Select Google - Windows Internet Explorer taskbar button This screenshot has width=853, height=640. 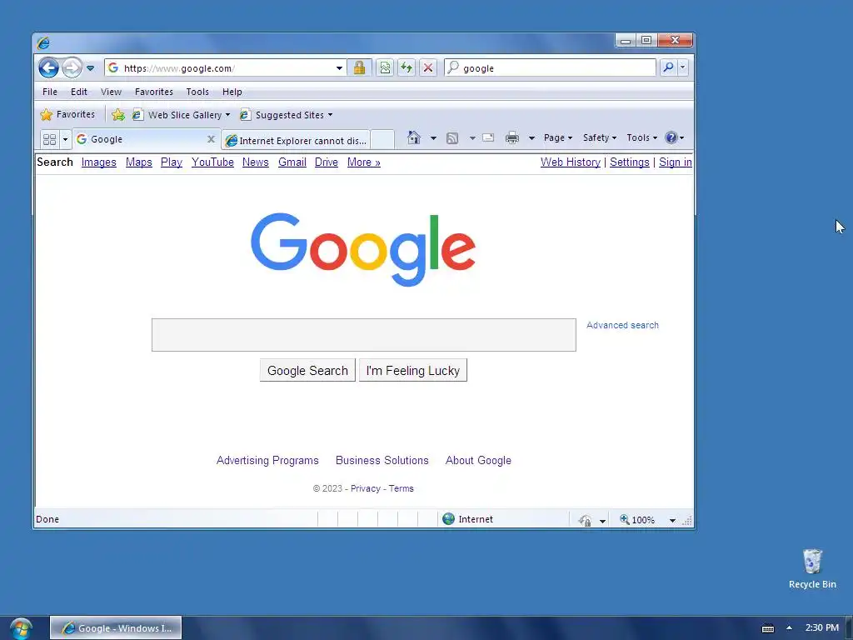(x=116, y=627)
